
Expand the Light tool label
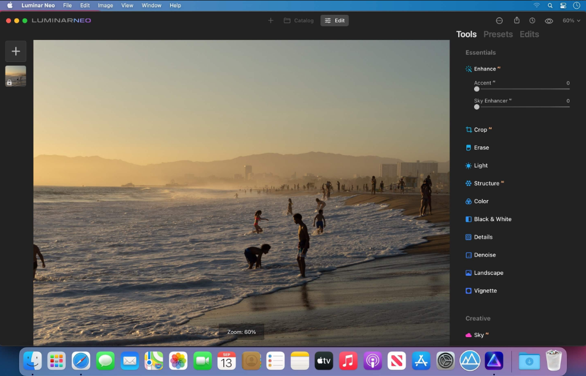pyautogui.click(x=481, y=166)
